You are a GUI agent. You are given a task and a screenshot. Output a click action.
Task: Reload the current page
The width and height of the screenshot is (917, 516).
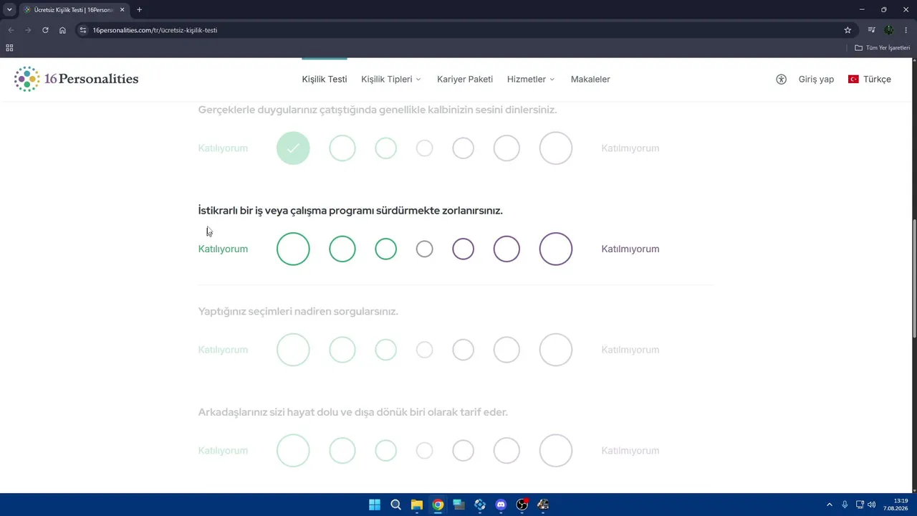(45, 30)
